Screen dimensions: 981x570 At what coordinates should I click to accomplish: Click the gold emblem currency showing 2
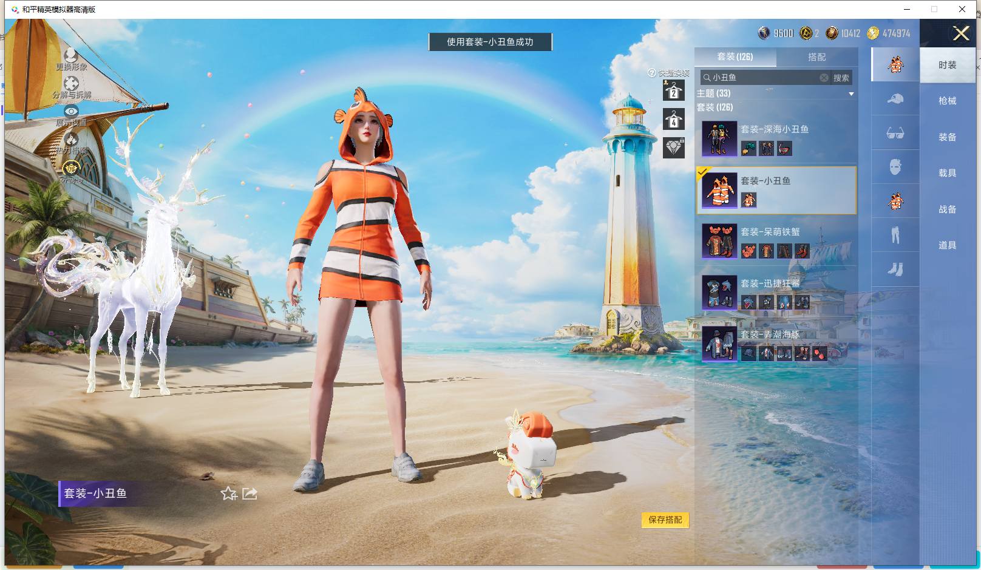(x=806, y=33)
